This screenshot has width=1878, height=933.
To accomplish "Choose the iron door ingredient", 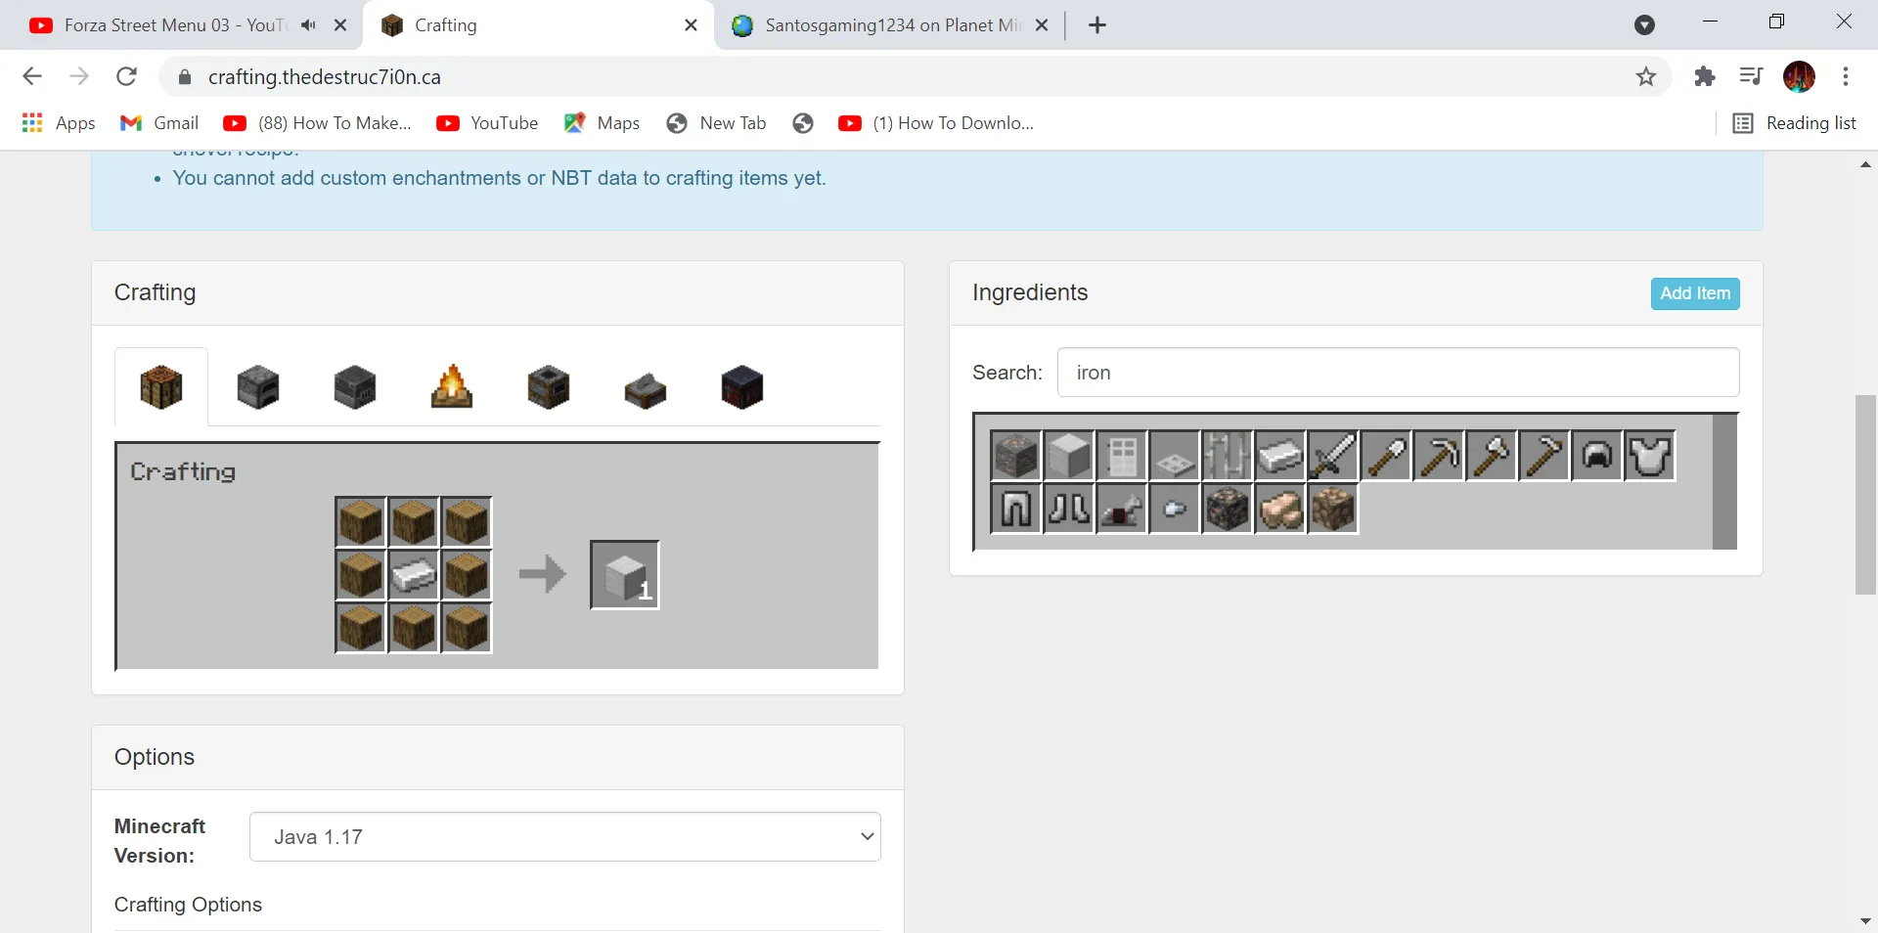I will 1122,456.
